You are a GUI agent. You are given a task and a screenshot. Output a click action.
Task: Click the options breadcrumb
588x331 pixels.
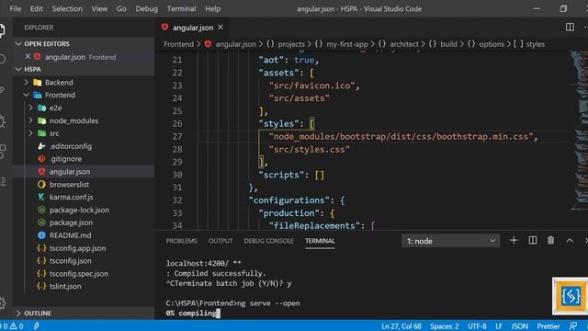coord(492,44)
